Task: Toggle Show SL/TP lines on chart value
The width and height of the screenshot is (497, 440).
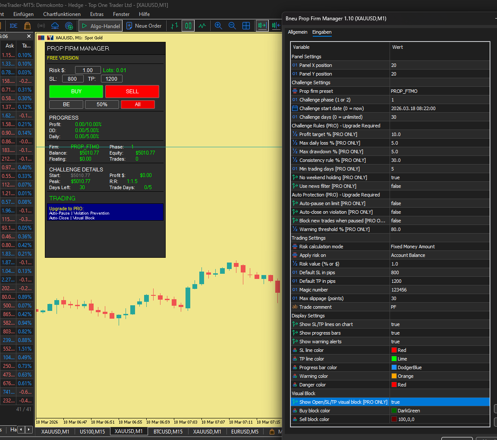Action: (x=439, y=324)
